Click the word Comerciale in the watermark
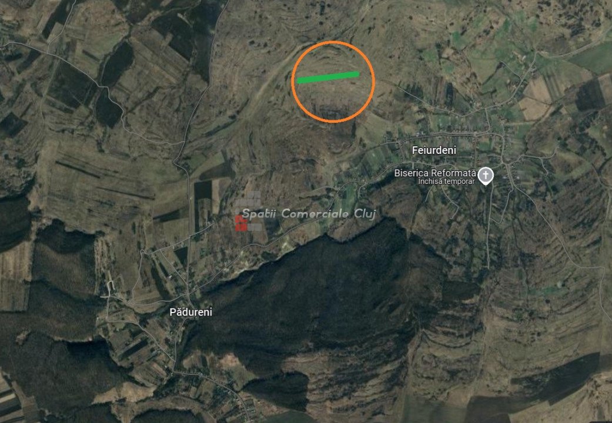Image resolution: width=612 pixels, height=423 pixels. click(315, 213)
